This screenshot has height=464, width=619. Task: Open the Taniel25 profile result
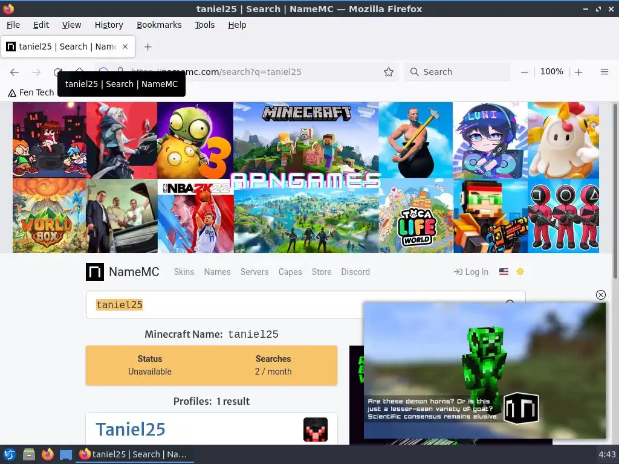[x=131, y=430]
